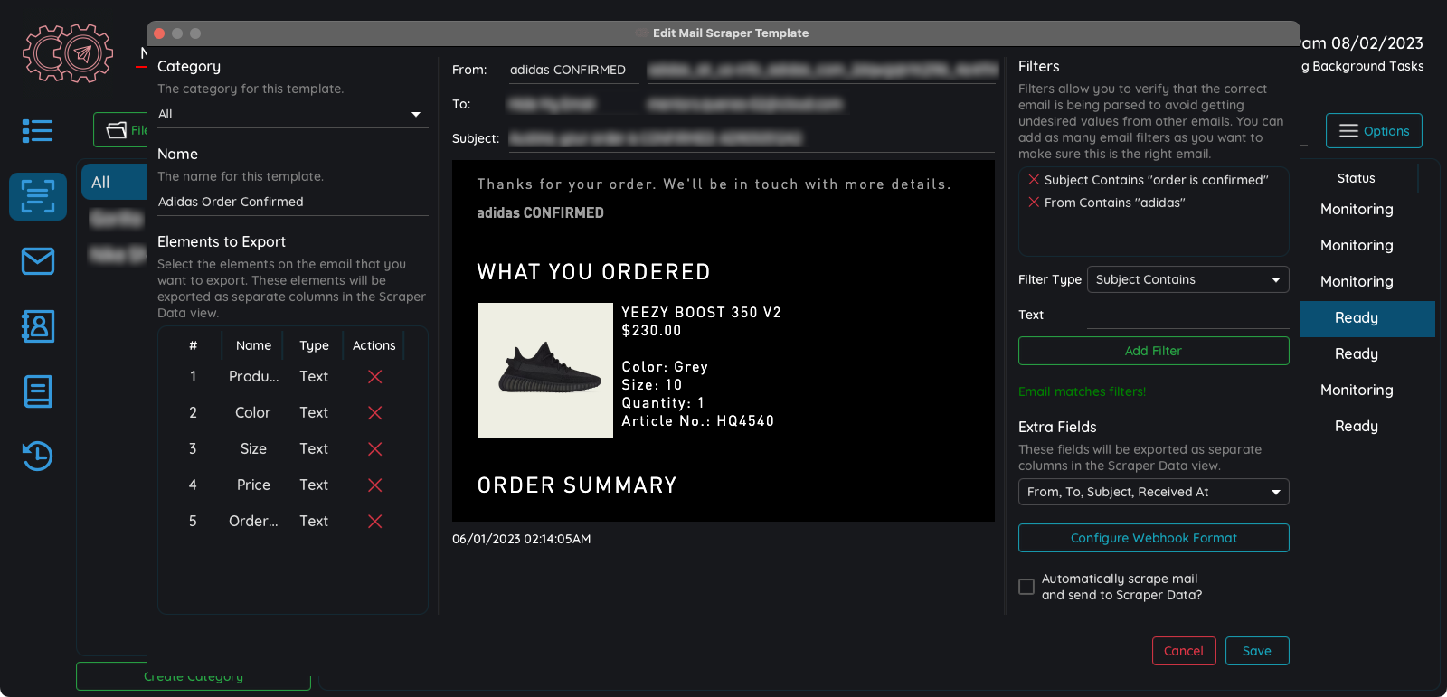Open the history clock sidebar icon
The height and width of the screenshot is (697, 1447).
38,456
